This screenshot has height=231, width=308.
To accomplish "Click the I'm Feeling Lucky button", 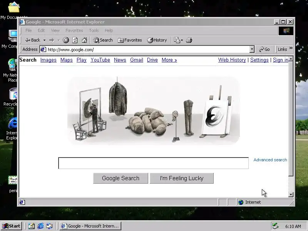I will pyautogui.click(x=182, y=178).
